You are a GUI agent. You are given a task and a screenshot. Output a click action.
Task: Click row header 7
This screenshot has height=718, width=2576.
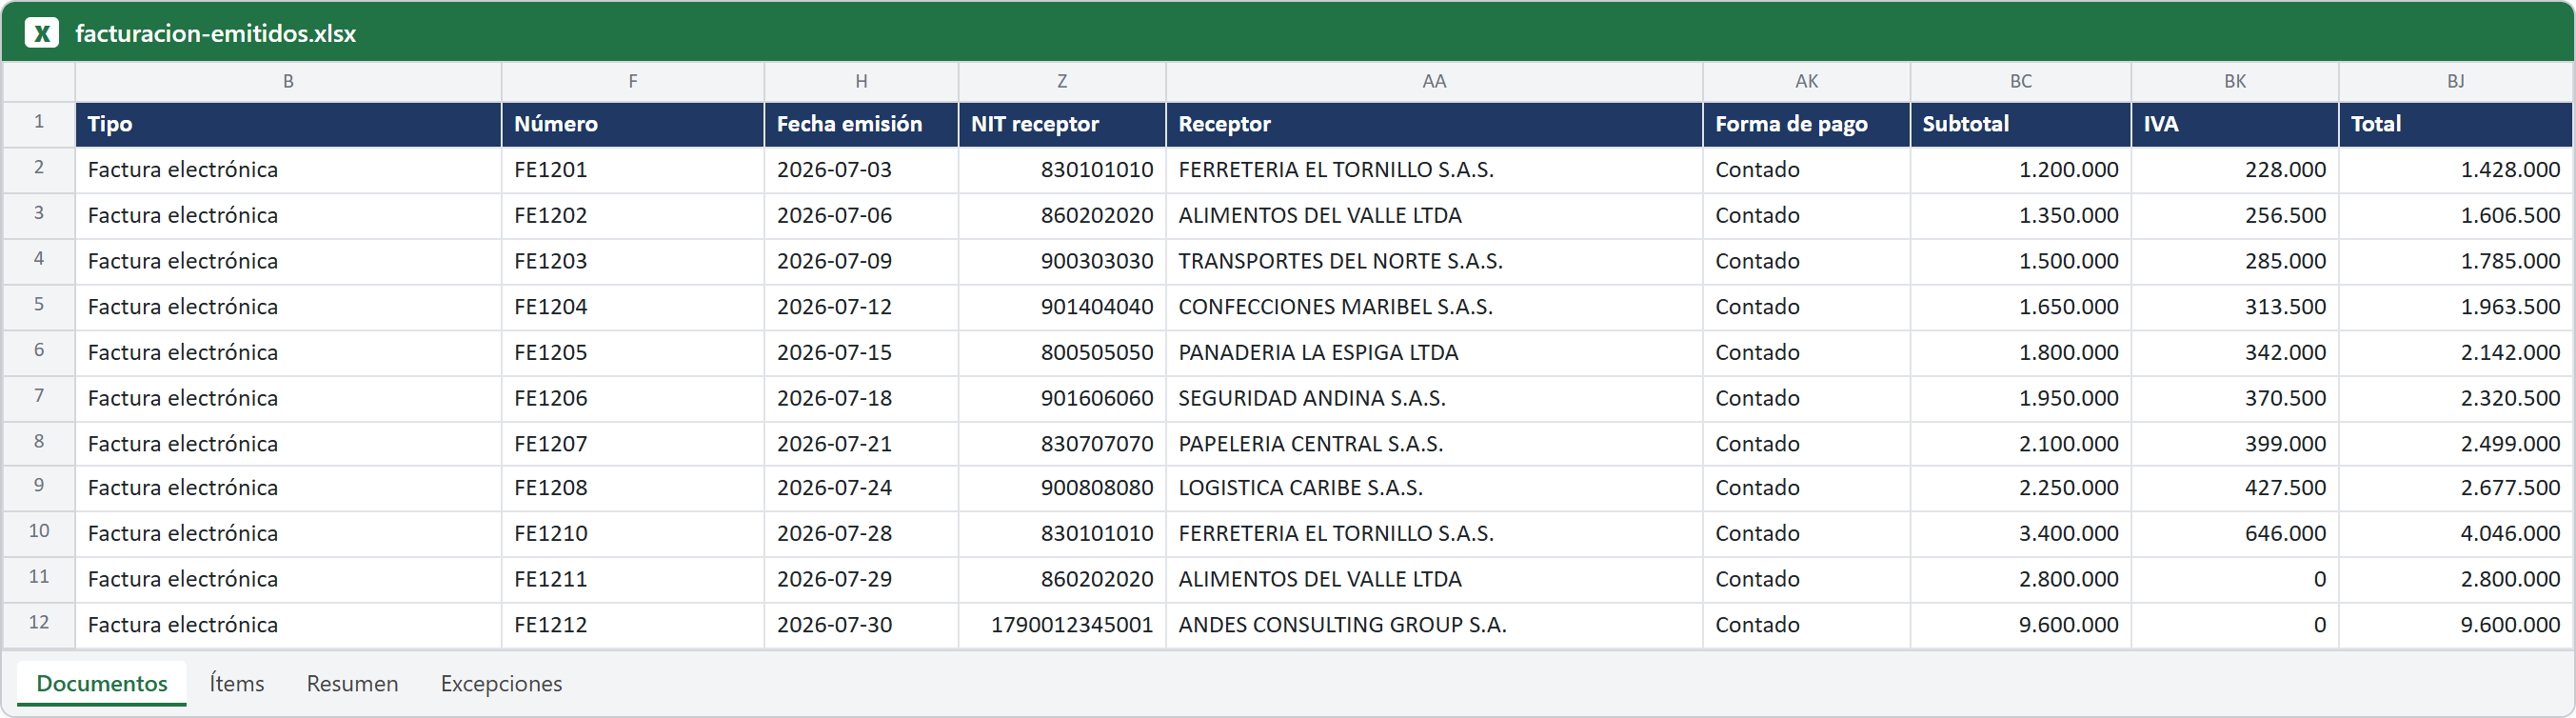pos(39,396)
